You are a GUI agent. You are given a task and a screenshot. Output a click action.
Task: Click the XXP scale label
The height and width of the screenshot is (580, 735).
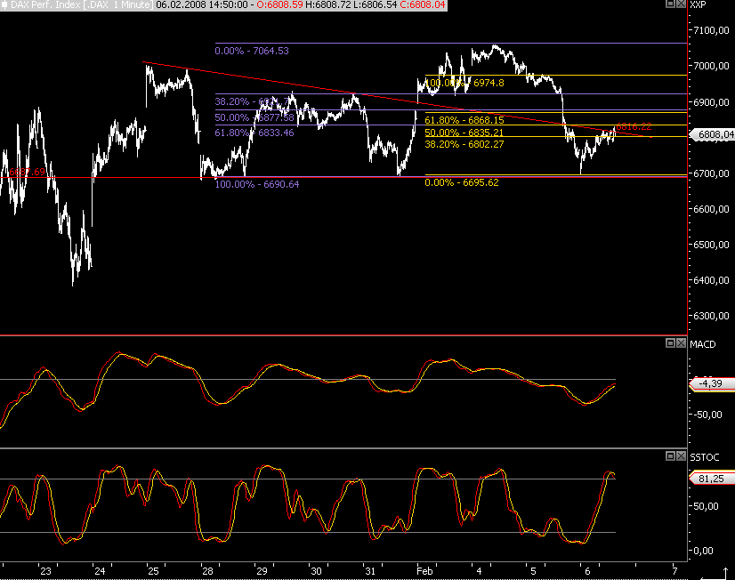tap(698, 4)
